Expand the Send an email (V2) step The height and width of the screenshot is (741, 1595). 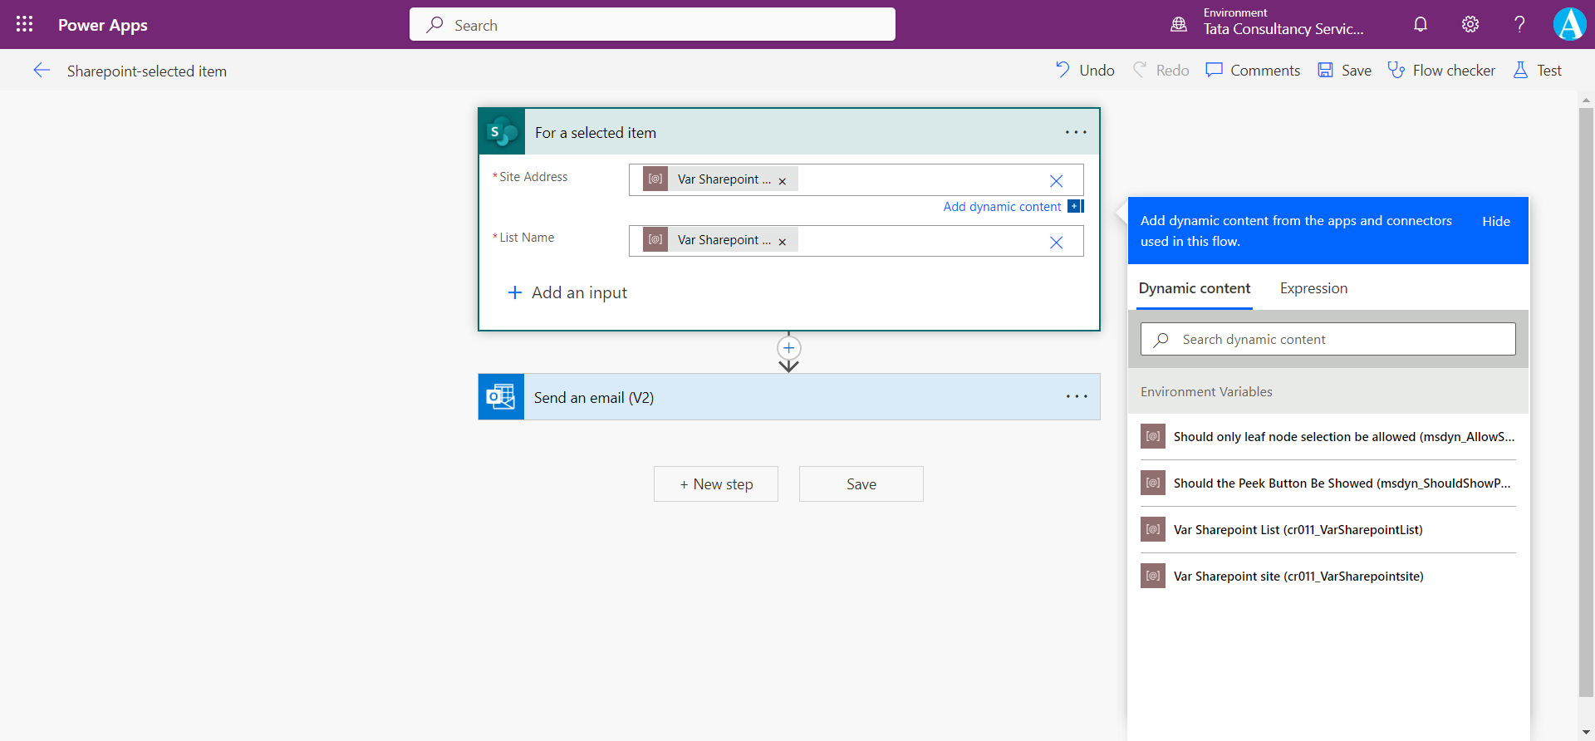tap(748, 397)
